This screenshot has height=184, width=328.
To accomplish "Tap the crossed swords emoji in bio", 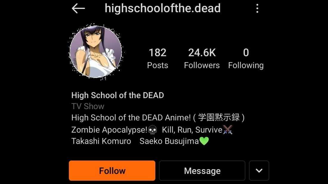I will 228,130.
